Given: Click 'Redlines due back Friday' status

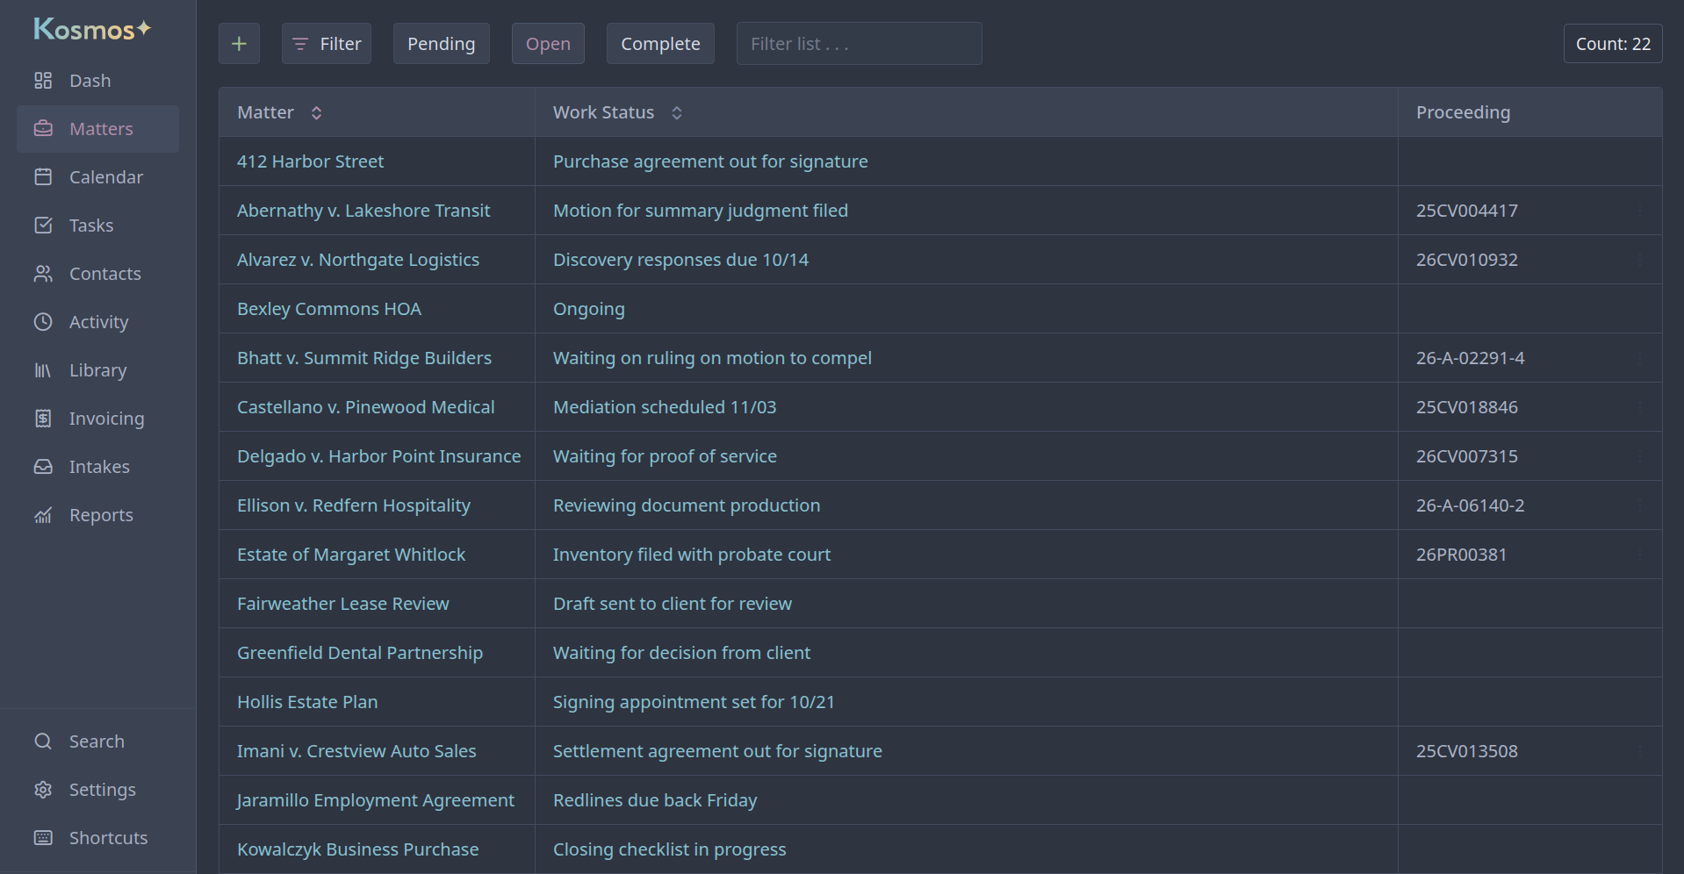Looking at the screenshot, I should coord(655,800).
